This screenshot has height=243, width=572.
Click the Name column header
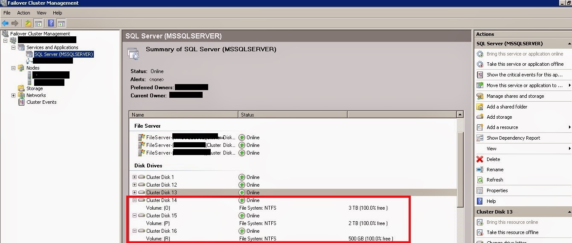(x=183, y=114)
